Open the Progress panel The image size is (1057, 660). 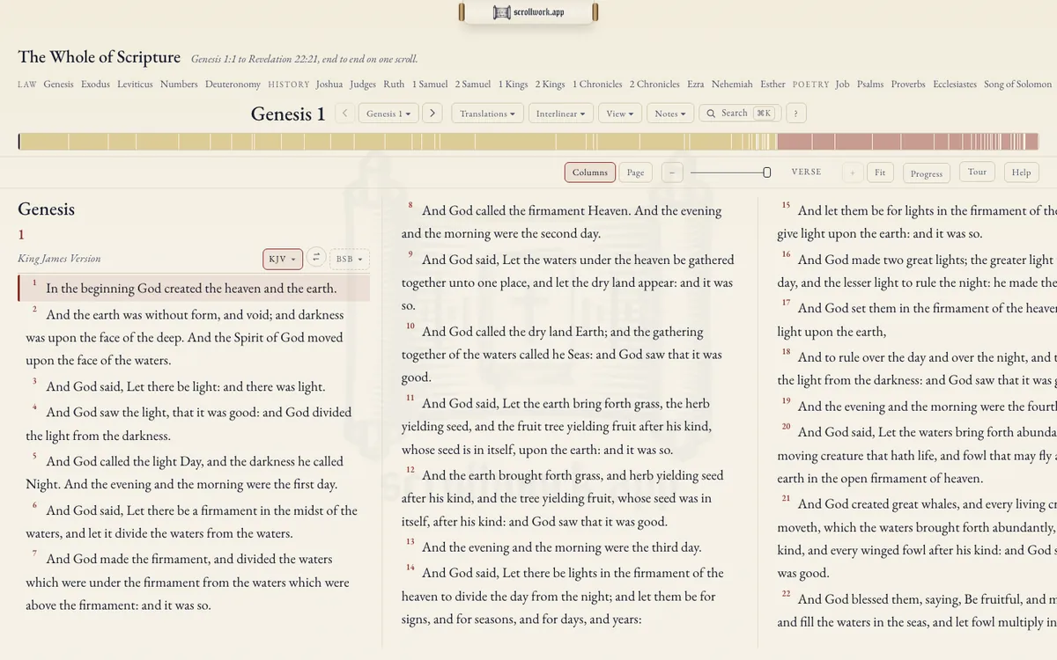(x=927, y=173)
